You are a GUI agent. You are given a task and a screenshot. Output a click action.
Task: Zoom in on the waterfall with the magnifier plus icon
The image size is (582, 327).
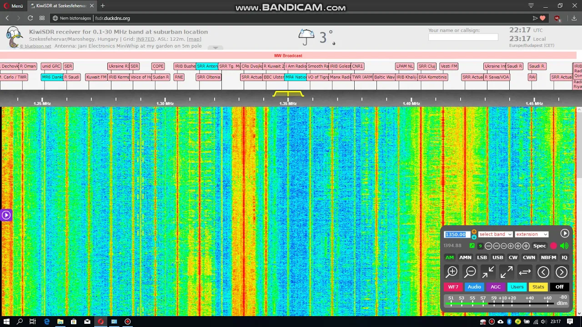(x=452, y=272)
